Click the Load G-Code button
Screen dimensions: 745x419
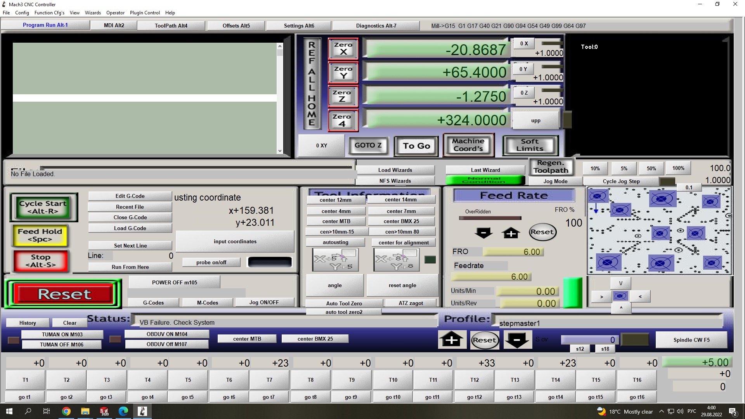click(x=130, y=228)
